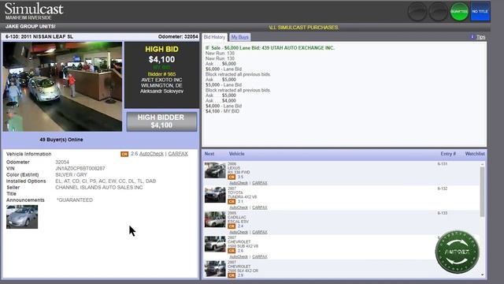Viewport: 504px width, 284px height.
Task: Click the leftmost gray indicator light in header
Action: point(417,11)
